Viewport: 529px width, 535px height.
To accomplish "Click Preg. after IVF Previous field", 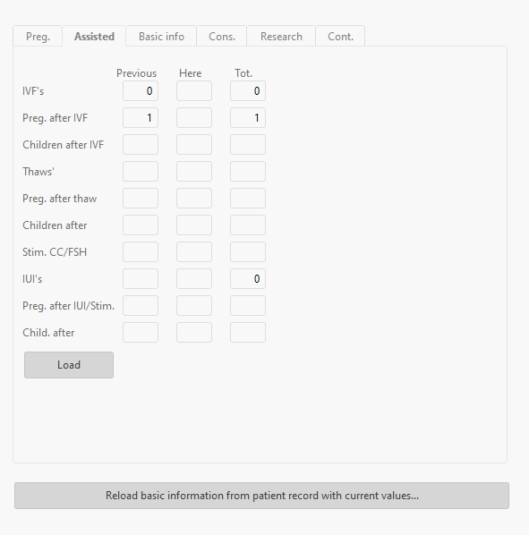I will [141, 118].
